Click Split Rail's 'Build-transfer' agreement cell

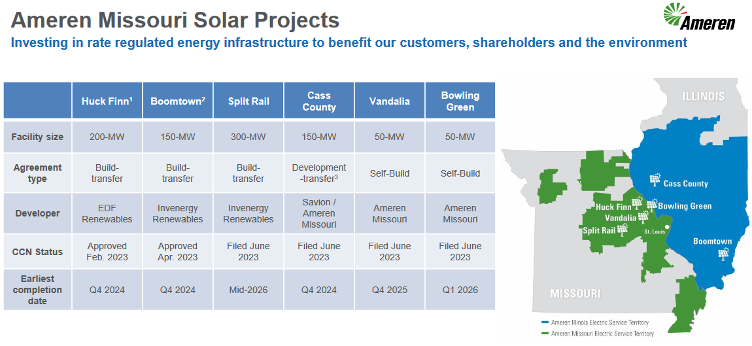pyautogui.click(x=248, y=173)
